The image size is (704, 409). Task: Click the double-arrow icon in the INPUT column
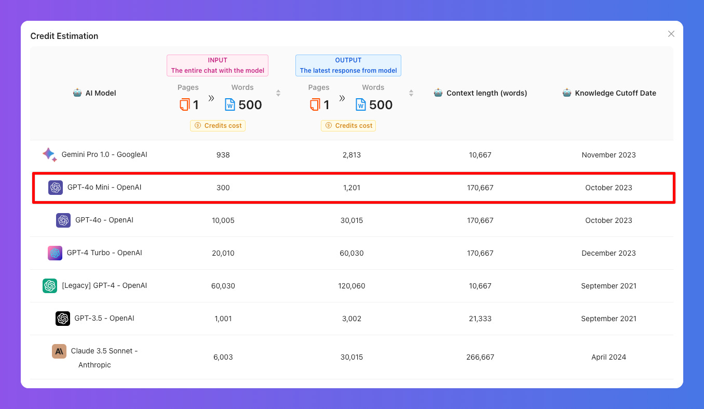(x=211, y=98)
